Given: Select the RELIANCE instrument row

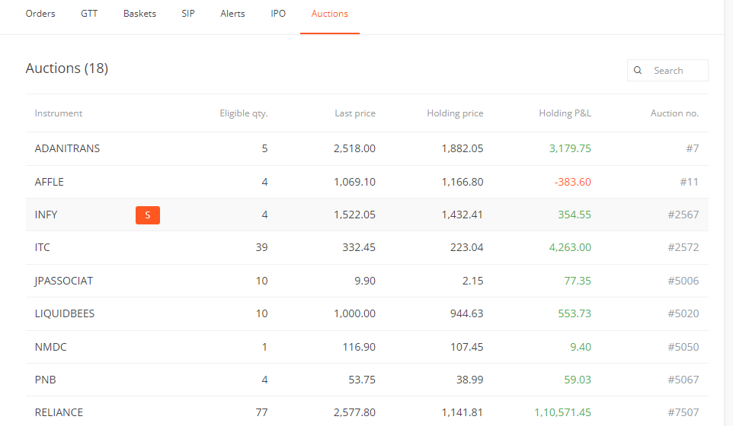Looking at the screenshot, I should pos(367,411).
